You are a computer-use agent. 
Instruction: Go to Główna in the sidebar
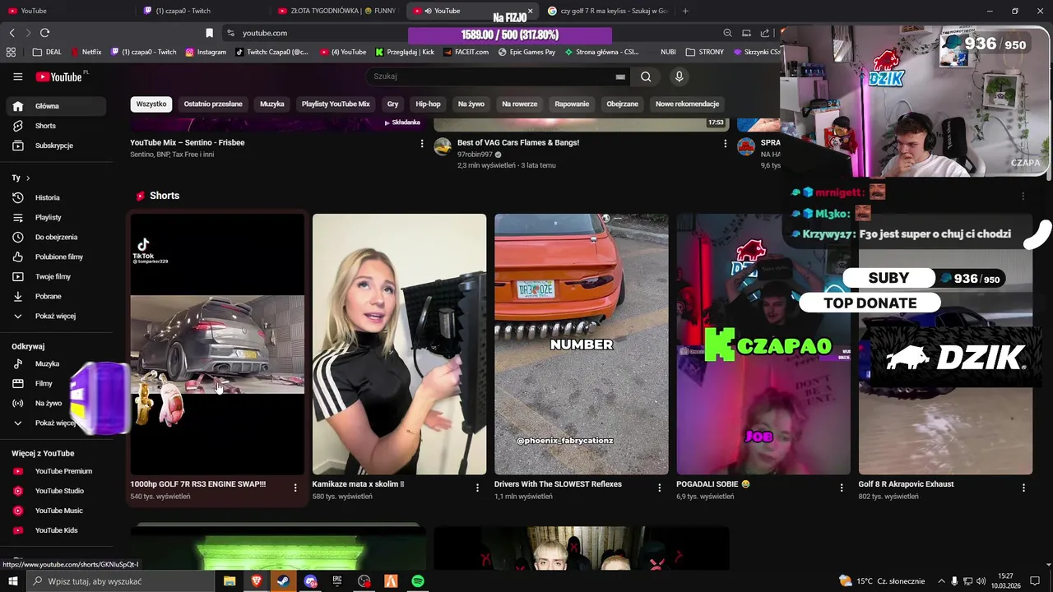(x=54, y=106)
